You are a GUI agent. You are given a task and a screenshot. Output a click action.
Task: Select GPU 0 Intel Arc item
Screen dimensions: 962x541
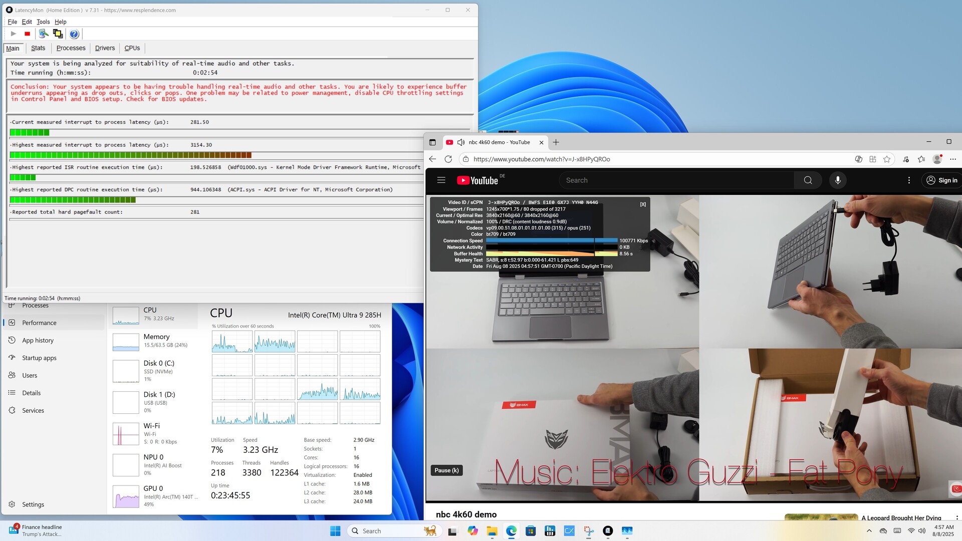coord(153,496)
